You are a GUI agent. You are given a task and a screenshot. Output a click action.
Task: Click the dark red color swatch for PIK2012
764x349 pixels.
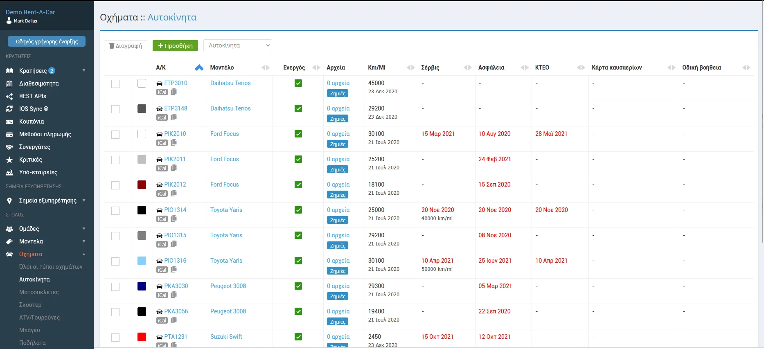(x=142, y=185)
